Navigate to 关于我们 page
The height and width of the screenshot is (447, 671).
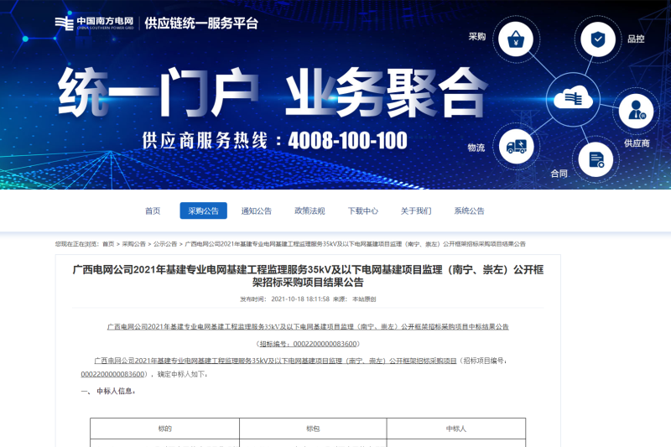[416, 211]
